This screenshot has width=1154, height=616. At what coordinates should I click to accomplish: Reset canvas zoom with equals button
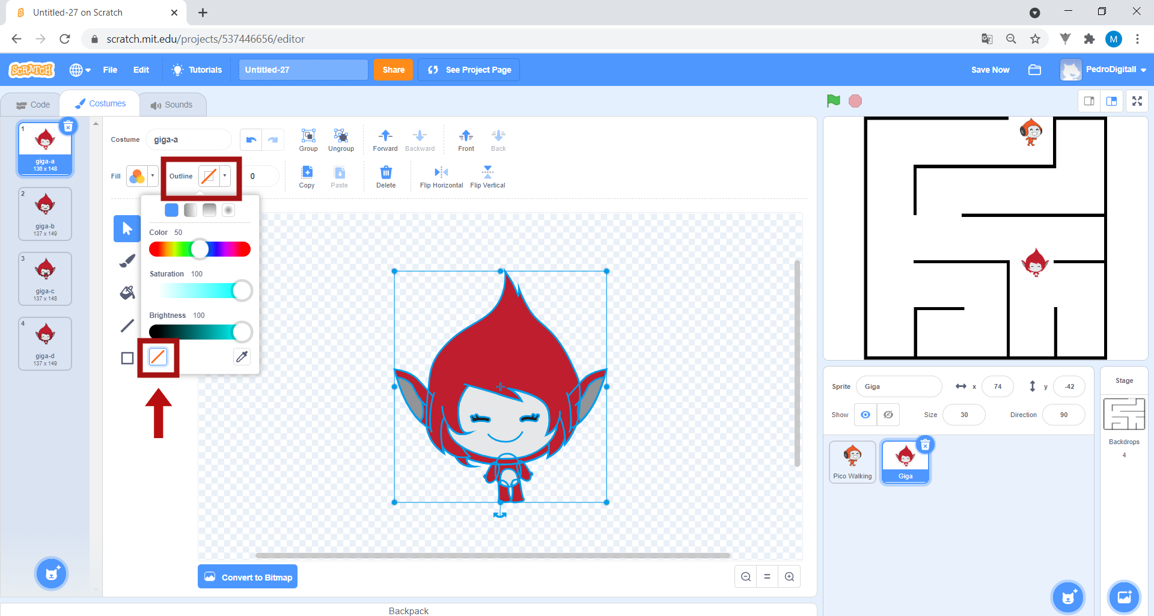768,576
